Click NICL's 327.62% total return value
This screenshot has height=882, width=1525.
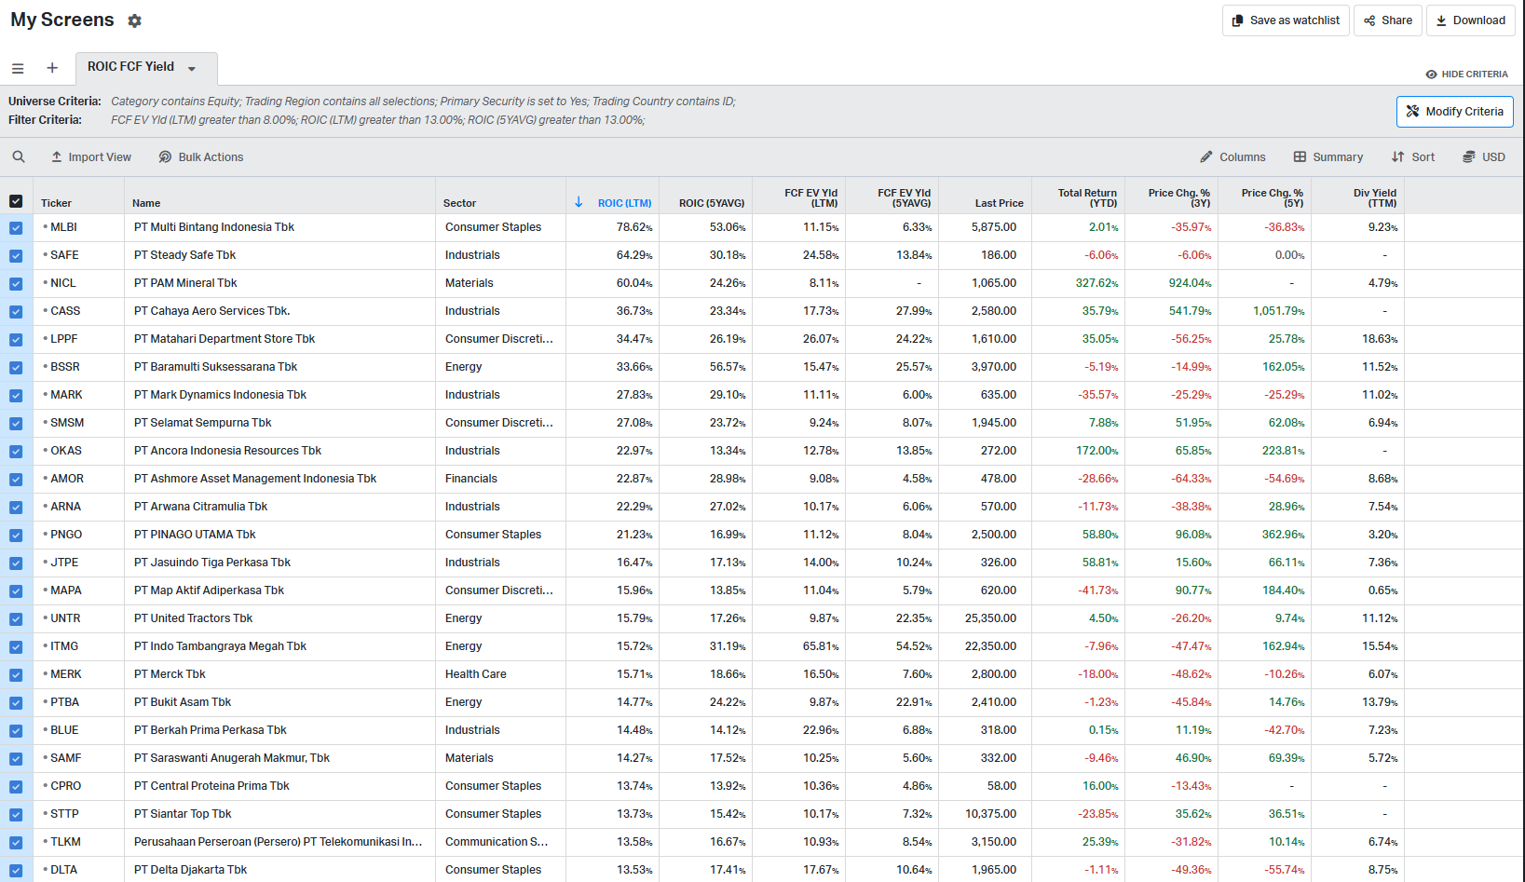coord(1096,283)
